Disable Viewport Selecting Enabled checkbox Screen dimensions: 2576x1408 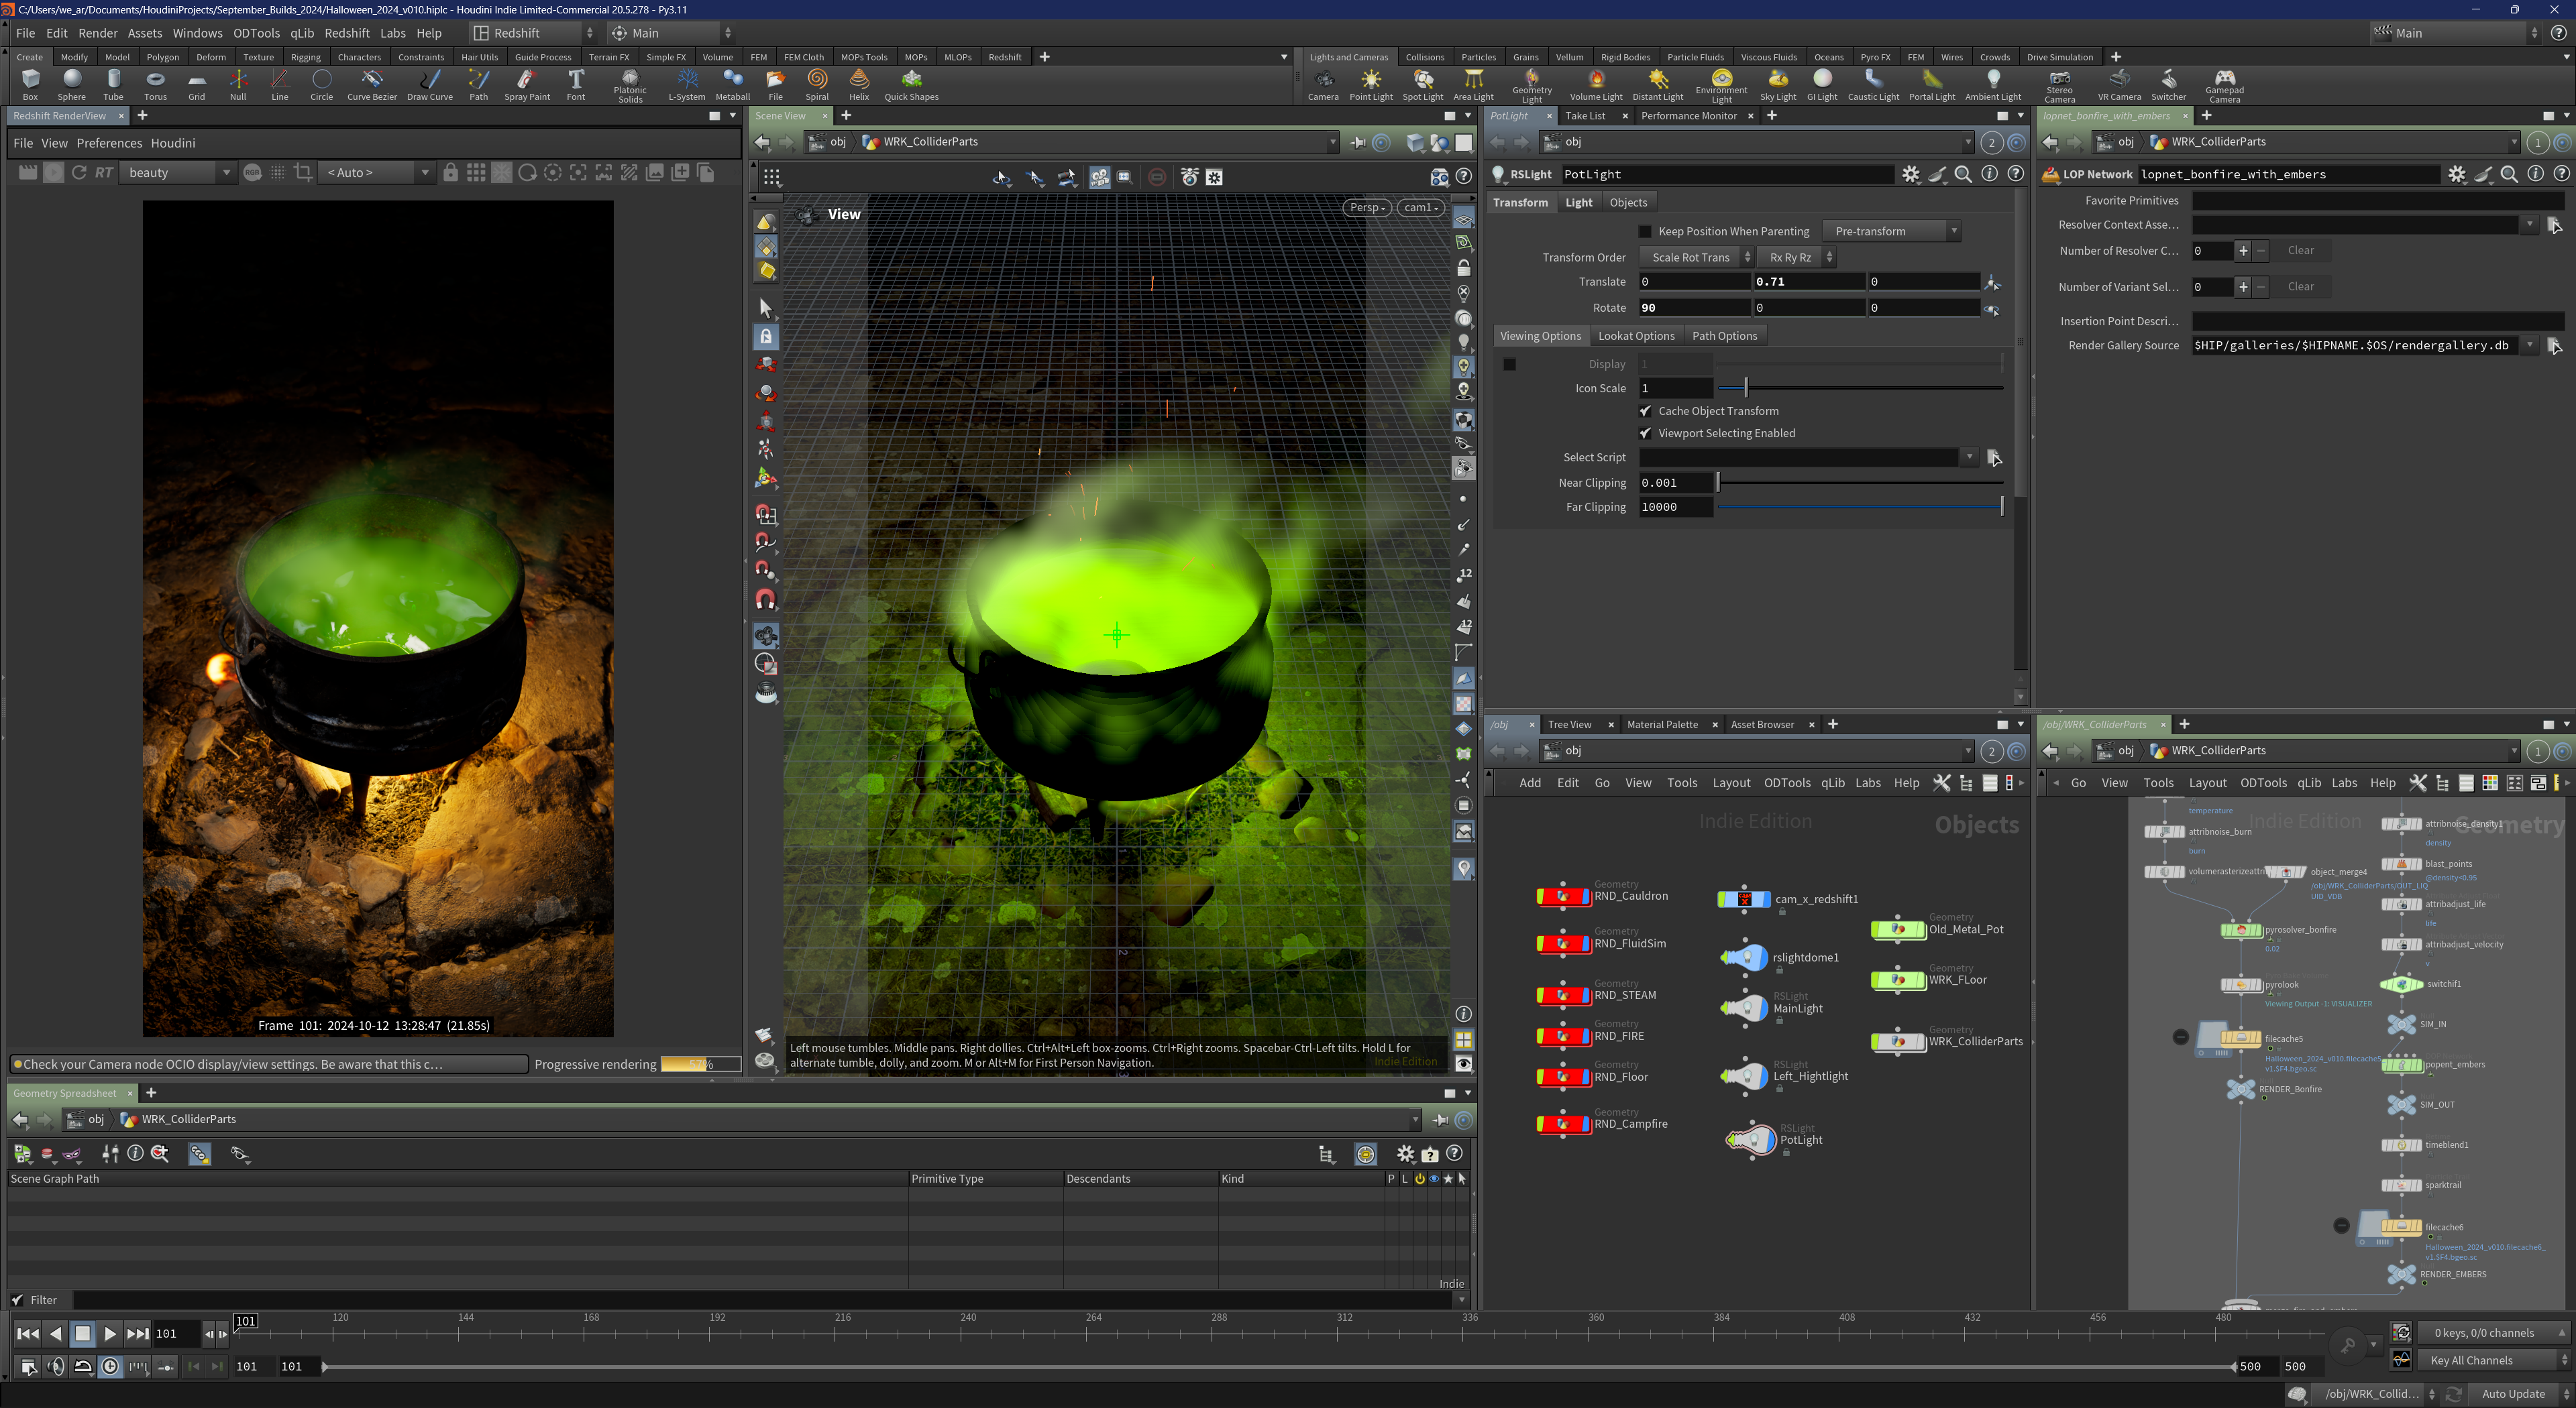pos(1645,432)
